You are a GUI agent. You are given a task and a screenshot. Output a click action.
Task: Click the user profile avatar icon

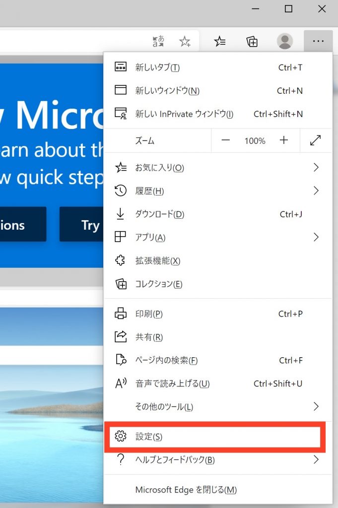point(284,42)
